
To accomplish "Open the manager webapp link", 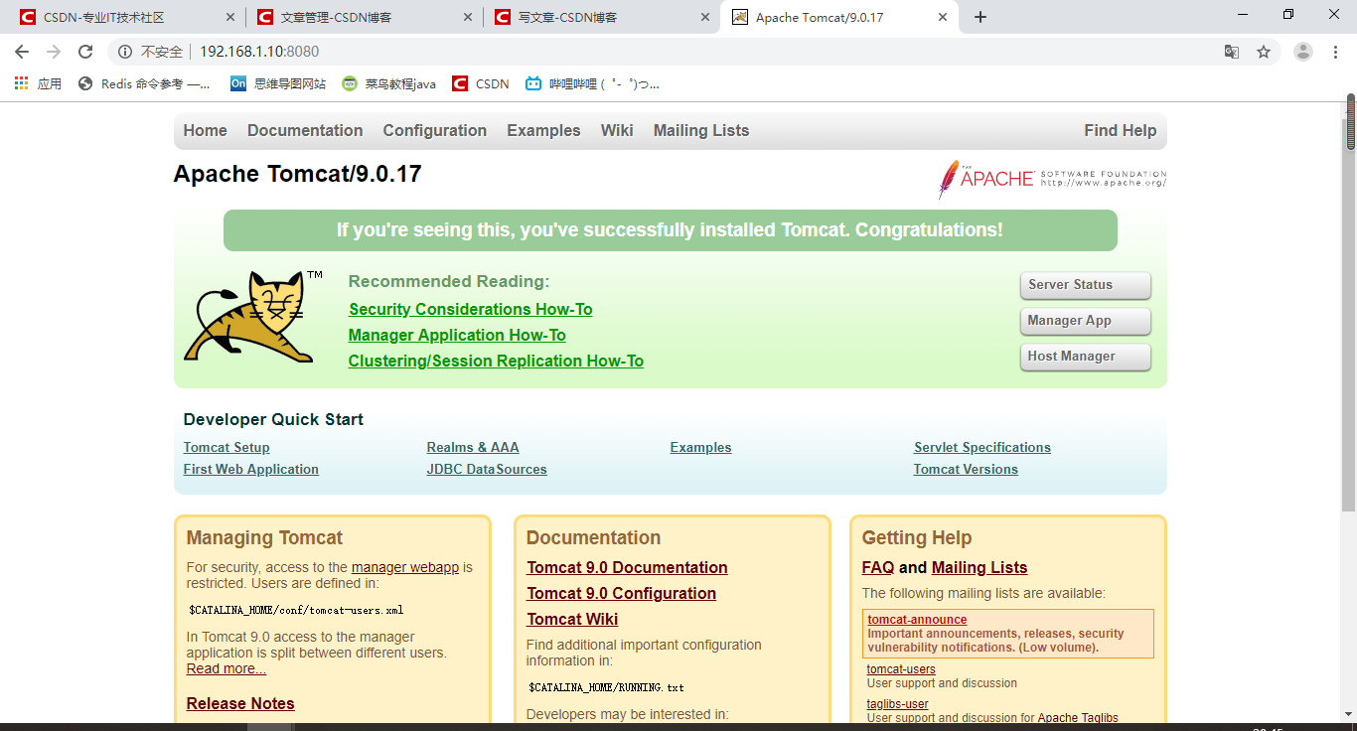I will click(405, 568).
